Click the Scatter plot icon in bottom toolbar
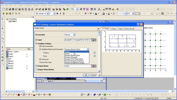 [9, 94]
